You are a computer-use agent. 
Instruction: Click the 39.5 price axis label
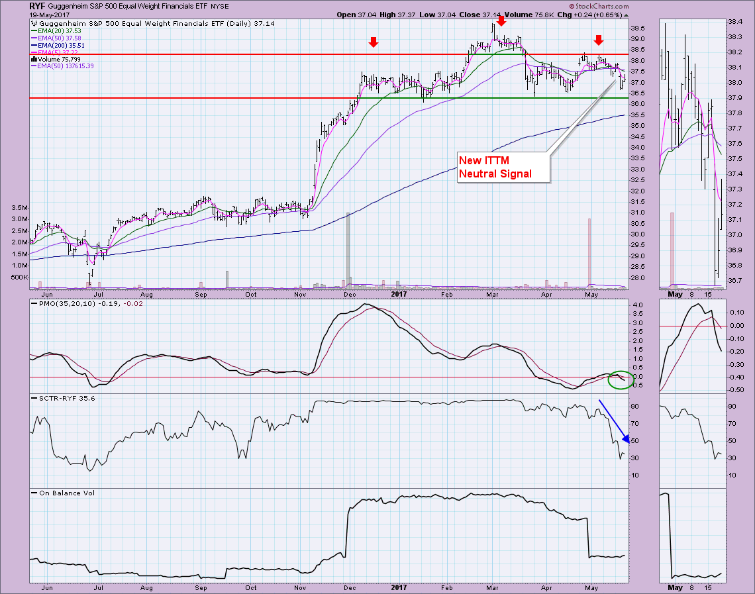click(x=638, y=28)
